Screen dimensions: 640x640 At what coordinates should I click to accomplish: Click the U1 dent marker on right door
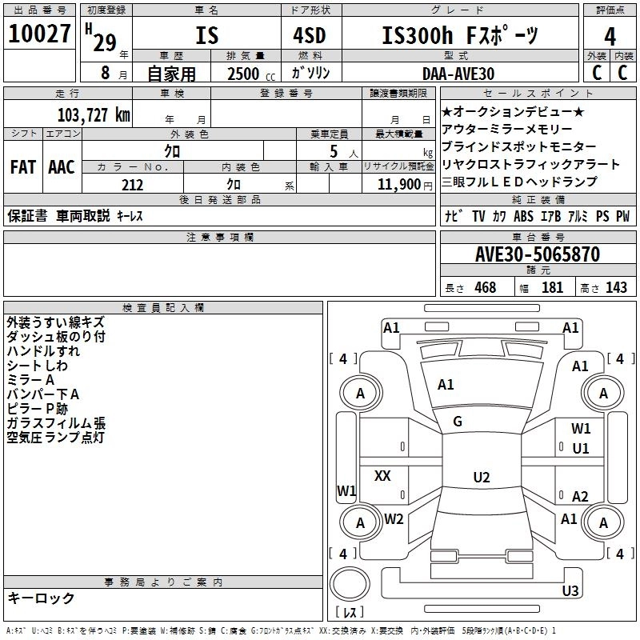point(580,448)
